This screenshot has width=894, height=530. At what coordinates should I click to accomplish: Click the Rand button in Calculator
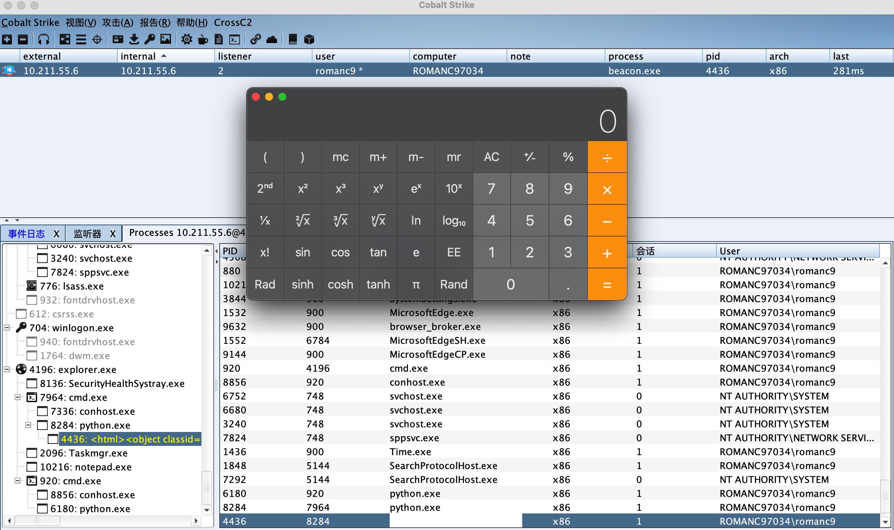[454, 284]
